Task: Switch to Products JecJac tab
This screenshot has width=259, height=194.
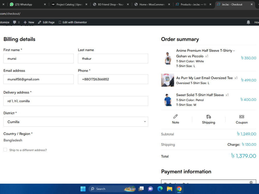Action: (x=193, y=4)
